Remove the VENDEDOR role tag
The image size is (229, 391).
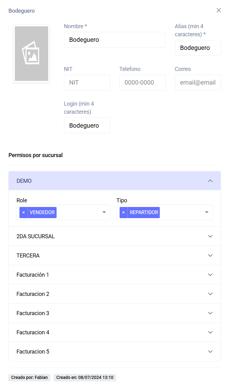(23, 213)
